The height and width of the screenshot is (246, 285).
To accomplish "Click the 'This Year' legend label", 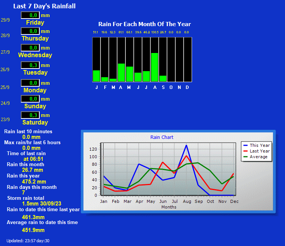I will point(260,145).
